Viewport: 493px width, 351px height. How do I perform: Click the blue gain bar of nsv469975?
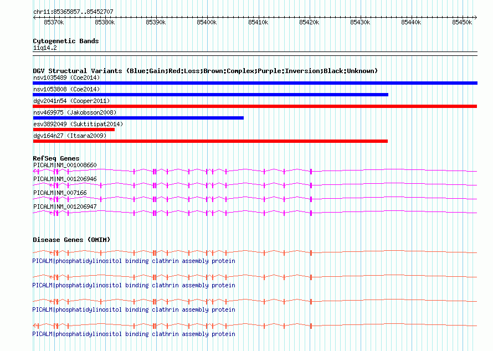[x=138, y=118]
